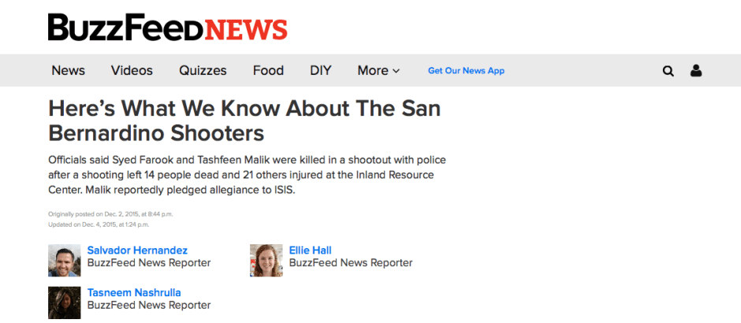Select 'BuzzFeed News Reporter' under Ellie Hall
This screenshot has height=323, width=741.
click(x=351, y=262)
